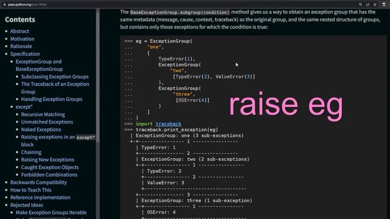Go to Handling Exception Groups
The width and height of the screenshot is (390, 219).
[51, 99]
